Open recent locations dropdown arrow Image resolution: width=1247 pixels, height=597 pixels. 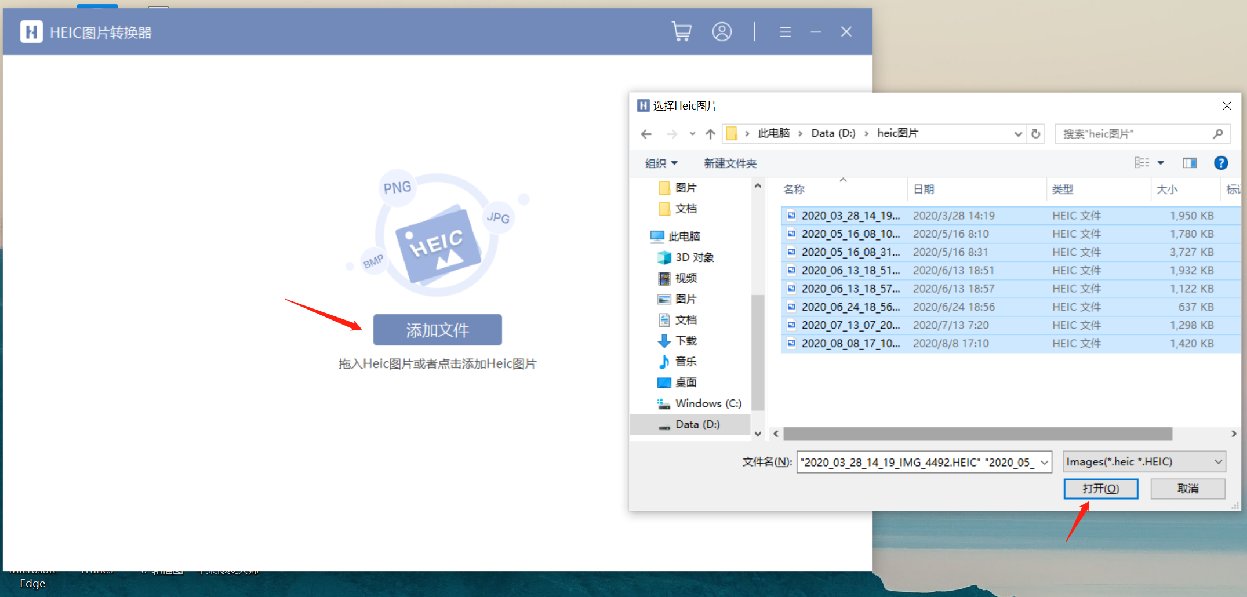692,134
